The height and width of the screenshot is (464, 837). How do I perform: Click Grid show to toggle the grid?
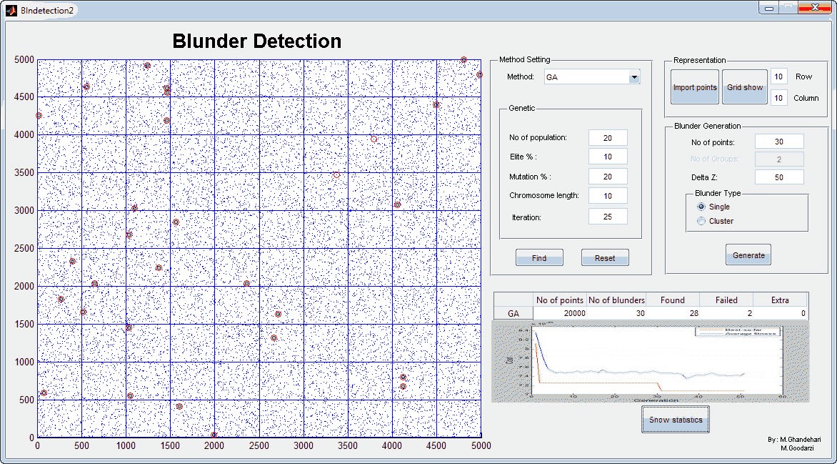click(744, 87)
